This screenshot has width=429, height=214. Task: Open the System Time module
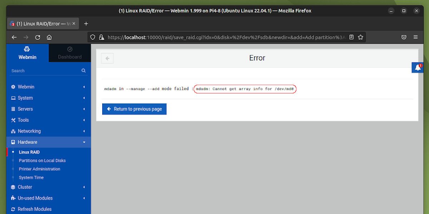coord(31,177)
